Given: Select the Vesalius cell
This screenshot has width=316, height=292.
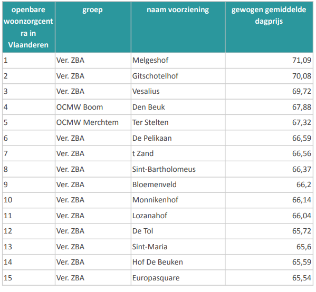Looking at the screenshot, I should pyautogui.click(x=178, y=91).
